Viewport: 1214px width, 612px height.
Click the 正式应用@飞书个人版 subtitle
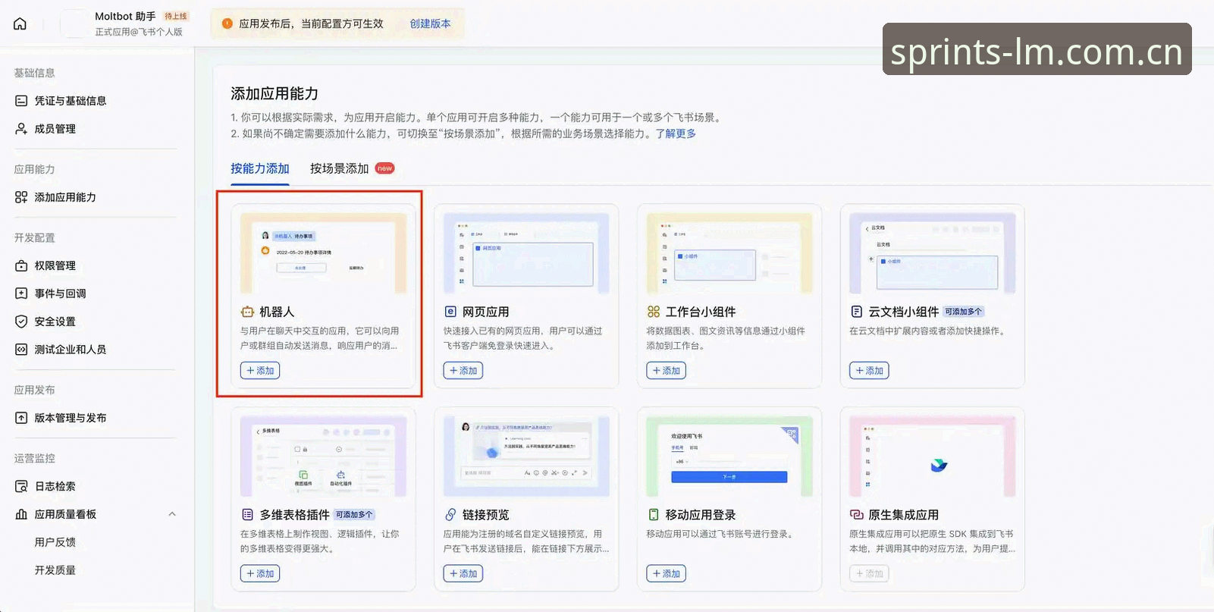[x=139, y=32]
